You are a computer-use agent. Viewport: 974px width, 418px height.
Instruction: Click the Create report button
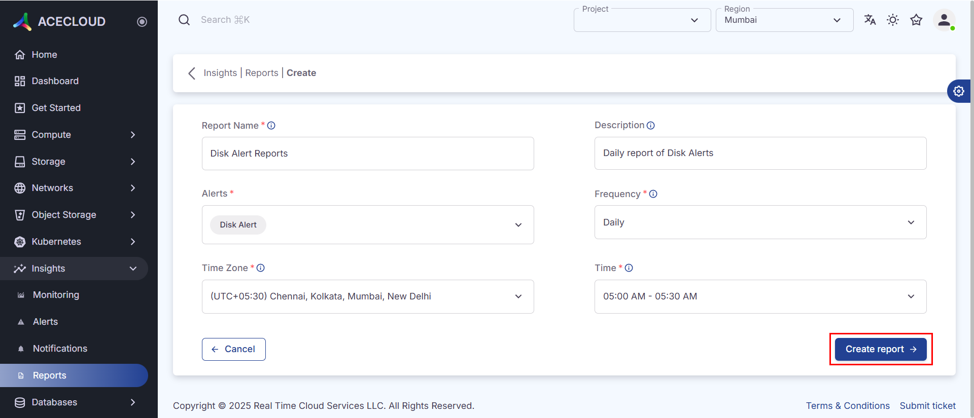(880, 349)
